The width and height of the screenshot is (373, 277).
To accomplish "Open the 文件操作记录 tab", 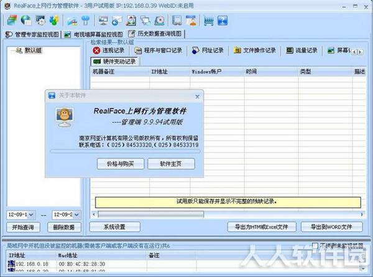I will click(255, 50).
